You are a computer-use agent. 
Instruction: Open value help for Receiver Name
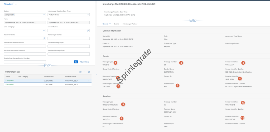pos(44,38)
